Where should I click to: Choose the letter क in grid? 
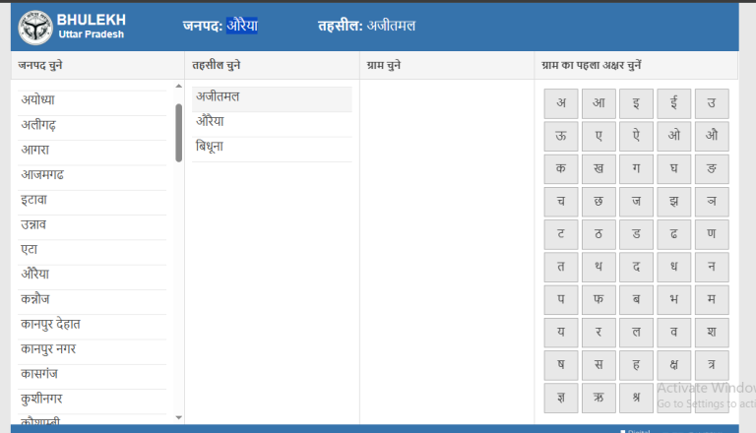point(561,168)
